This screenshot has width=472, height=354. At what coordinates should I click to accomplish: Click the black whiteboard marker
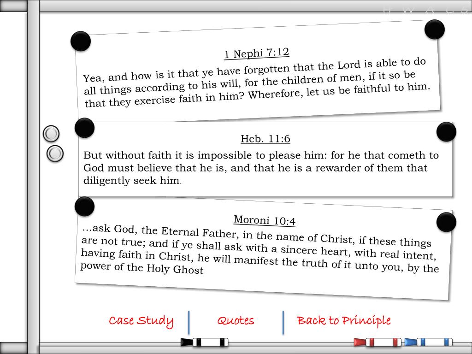pos(204,342)
